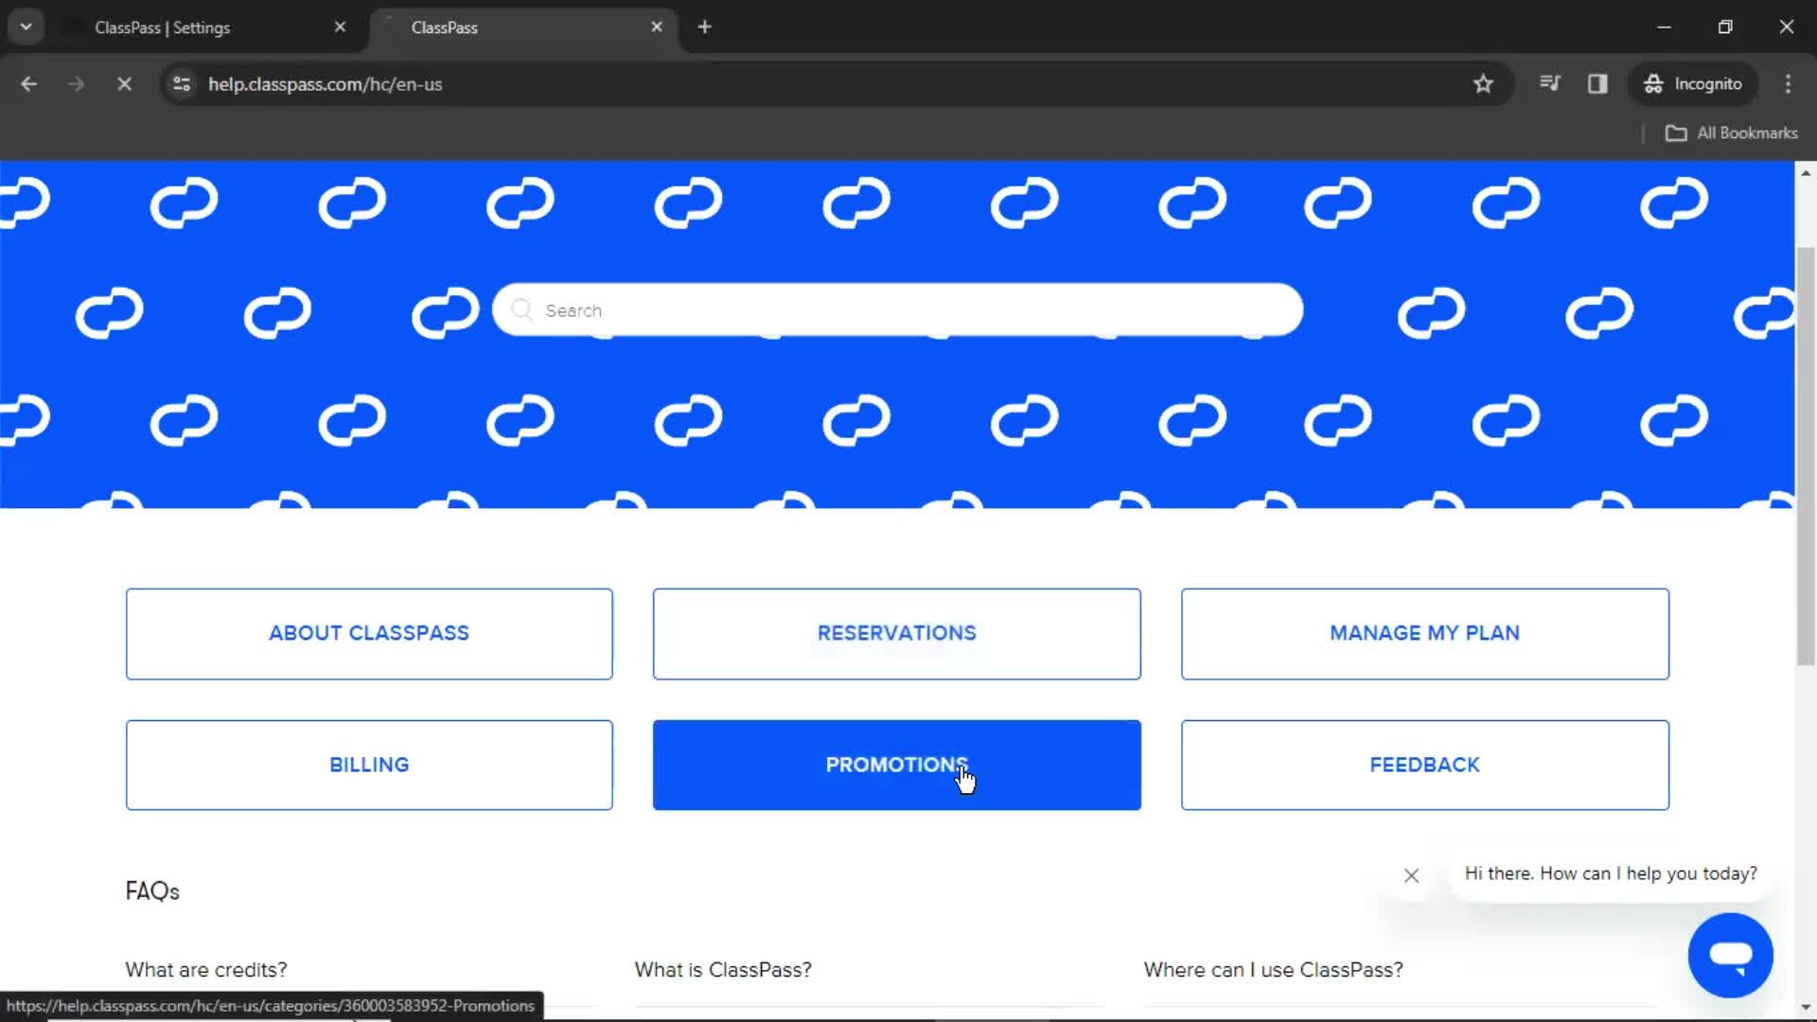The width and height of the screenshot is (1817, 1022).
Task: Close the ClassPass | Settings tab
Action: coord(340,27)
